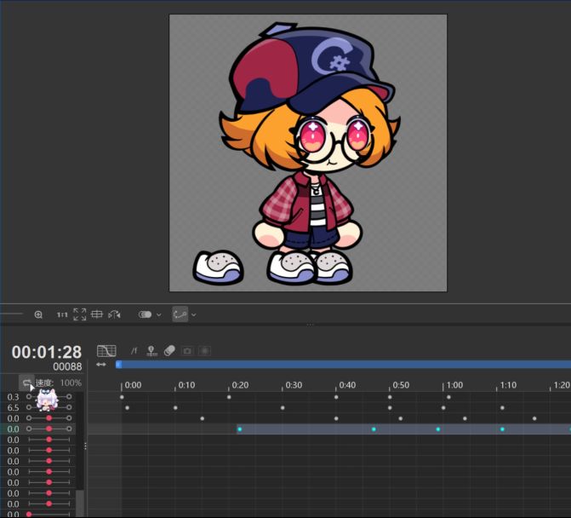Reset the view to 1:1 scale
The height and width of the screenshot is (518, 571).
62,314
